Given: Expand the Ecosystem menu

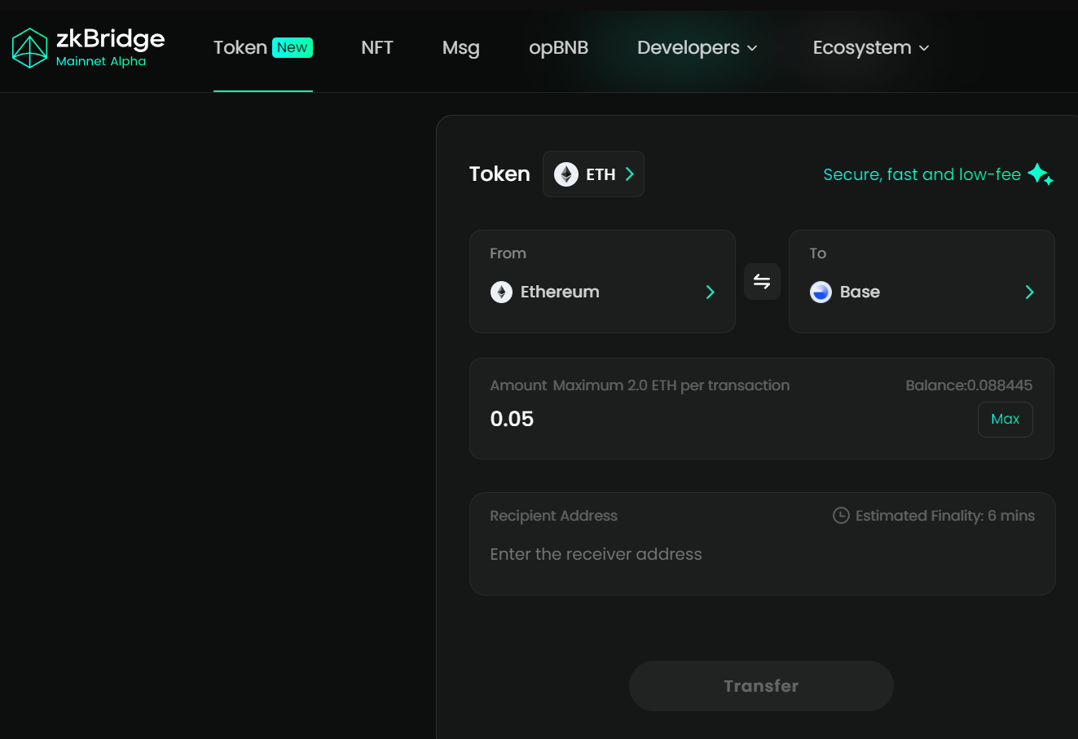Looking at the screenshot, I should (x=870, y=48).
